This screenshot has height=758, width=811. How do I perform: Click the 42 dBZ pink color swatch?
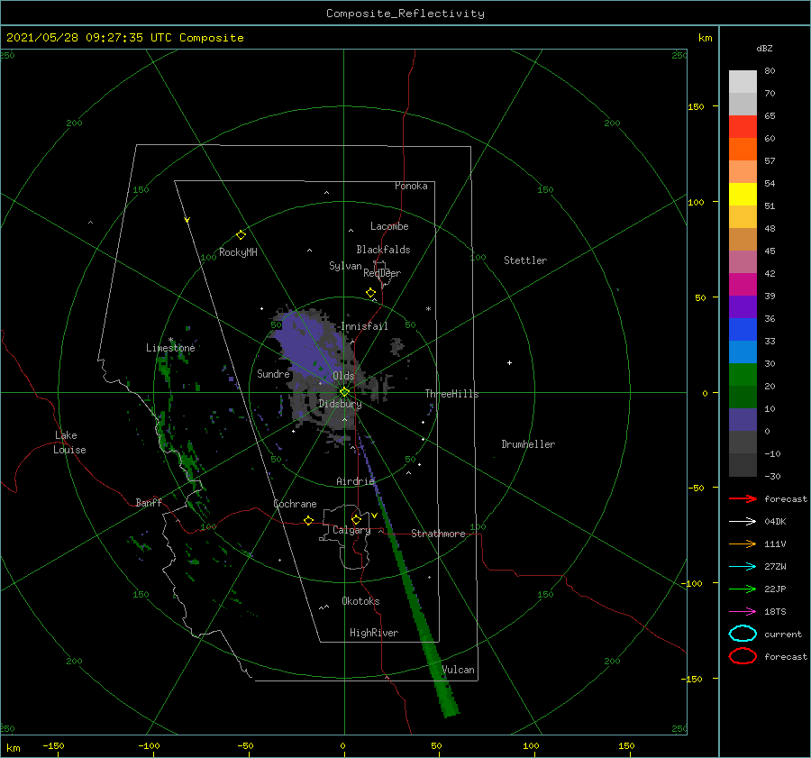pyautogui.click(x=743, y=262)
